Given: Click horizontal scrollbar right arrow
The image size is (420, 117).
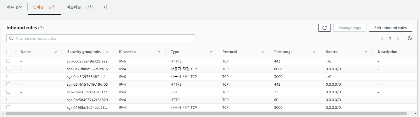Looking at the screenshot, I should click(x=415, y=113).
